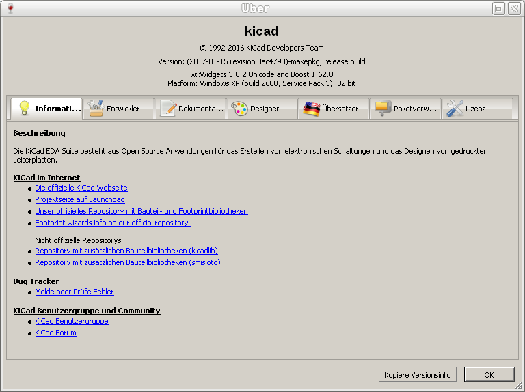View the Lizenz tab
The height and width of the screenshot is (392, 525).
point(477,109)
